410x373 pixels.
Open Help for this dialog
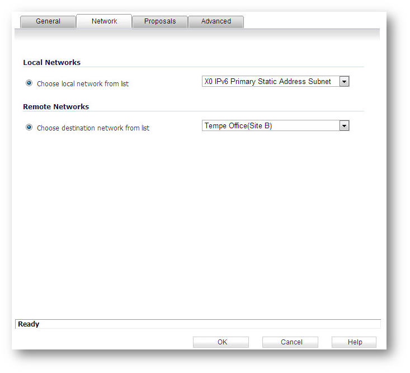tap(354, 342)
